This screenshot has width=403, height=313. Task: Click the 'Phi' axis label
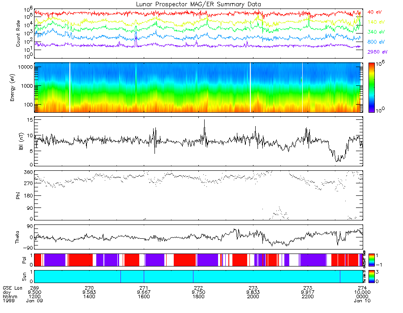pyautogui.click(x=18, y=195)
